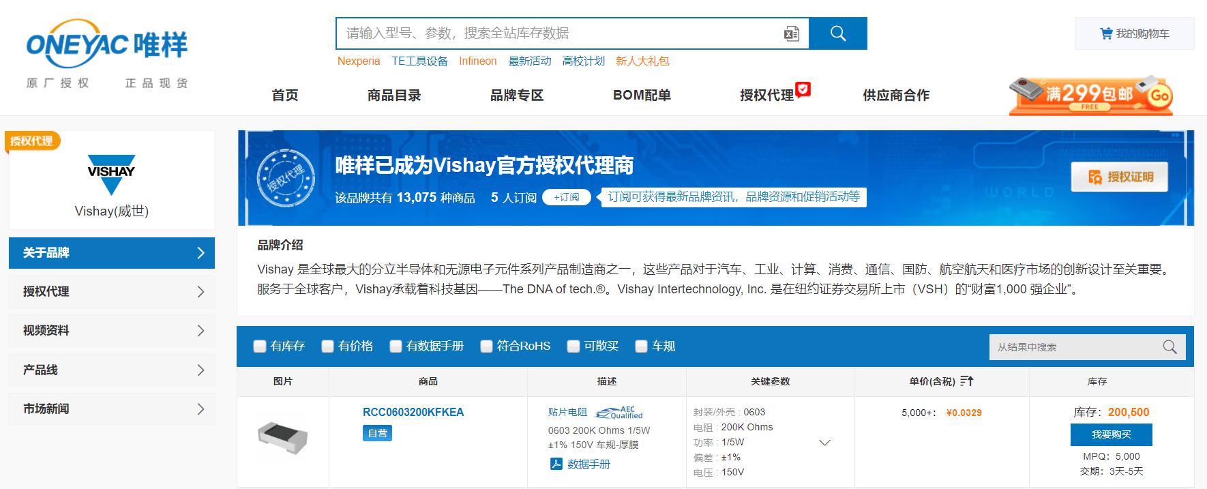Check the 符合RoHS filter

[x=486, y=346]
